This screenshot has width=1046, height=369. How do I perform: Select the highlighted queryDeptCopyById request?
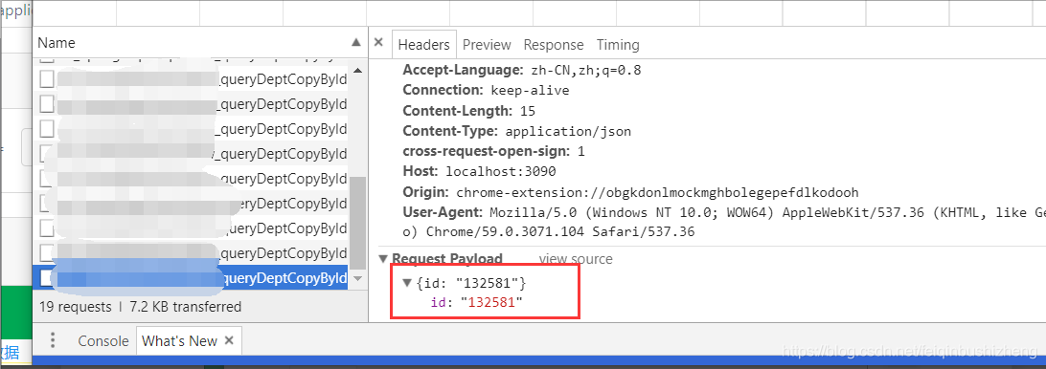(x=190, y=277)
